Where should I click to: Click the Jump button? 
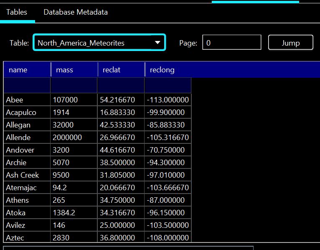point(291,42)
